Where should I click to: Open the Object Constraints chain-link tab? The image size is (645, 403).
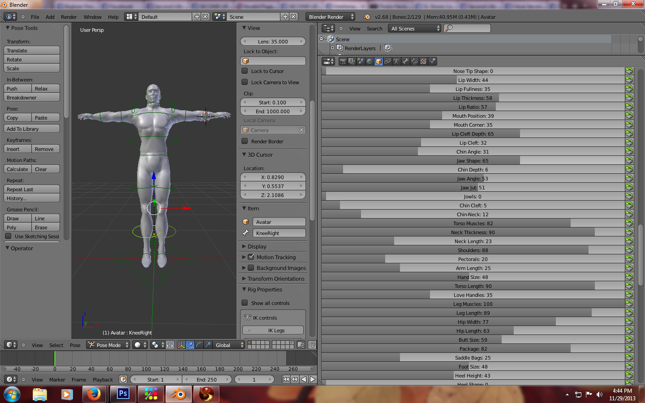tap(387, 61)
